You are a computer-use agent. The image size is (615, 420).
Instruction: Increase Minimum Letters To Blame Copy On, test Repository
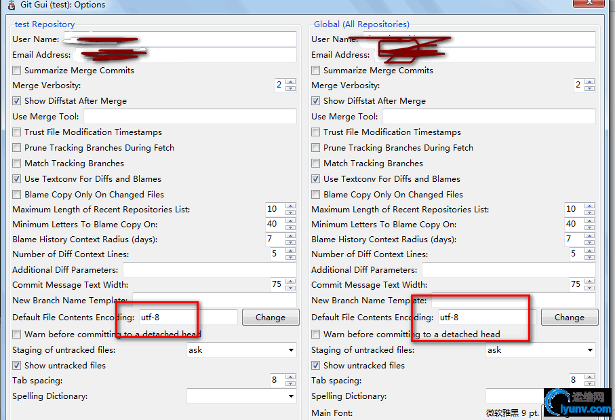point(291,221)
